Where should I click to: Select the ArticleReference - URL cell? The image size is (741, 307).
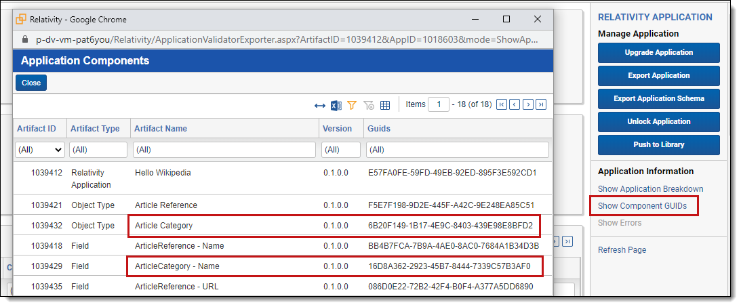(176, 287)
